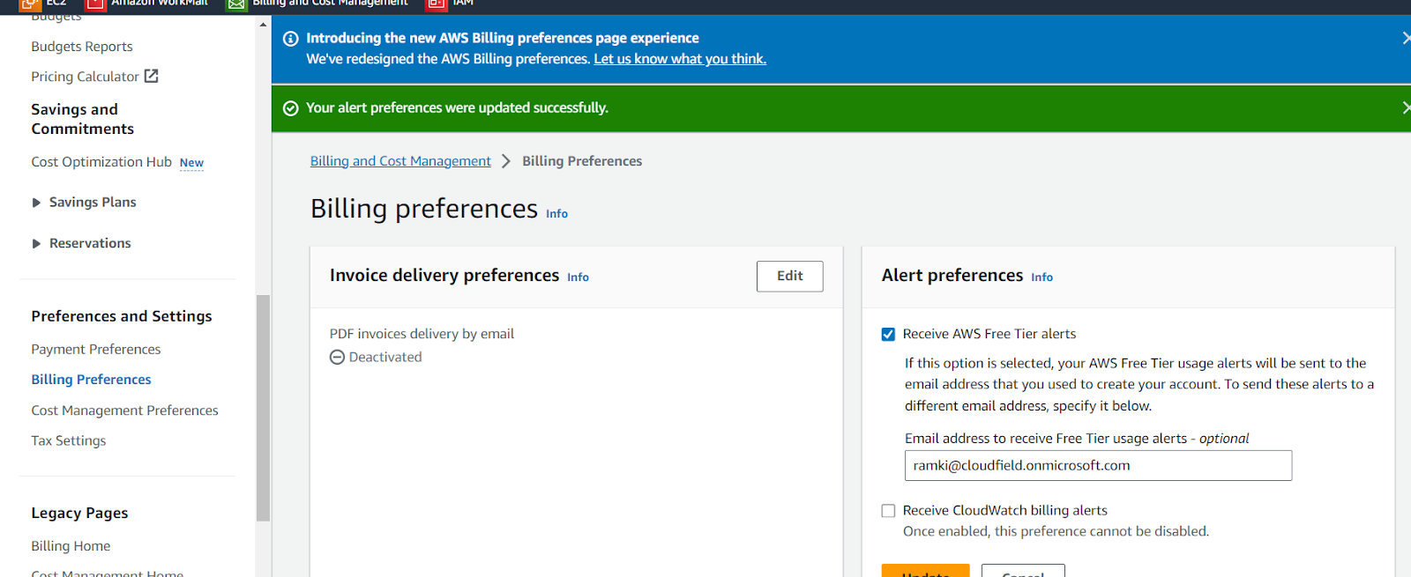Click the info icon in the blue banner
Screen dimensions: 1411x577
[290, 39]
